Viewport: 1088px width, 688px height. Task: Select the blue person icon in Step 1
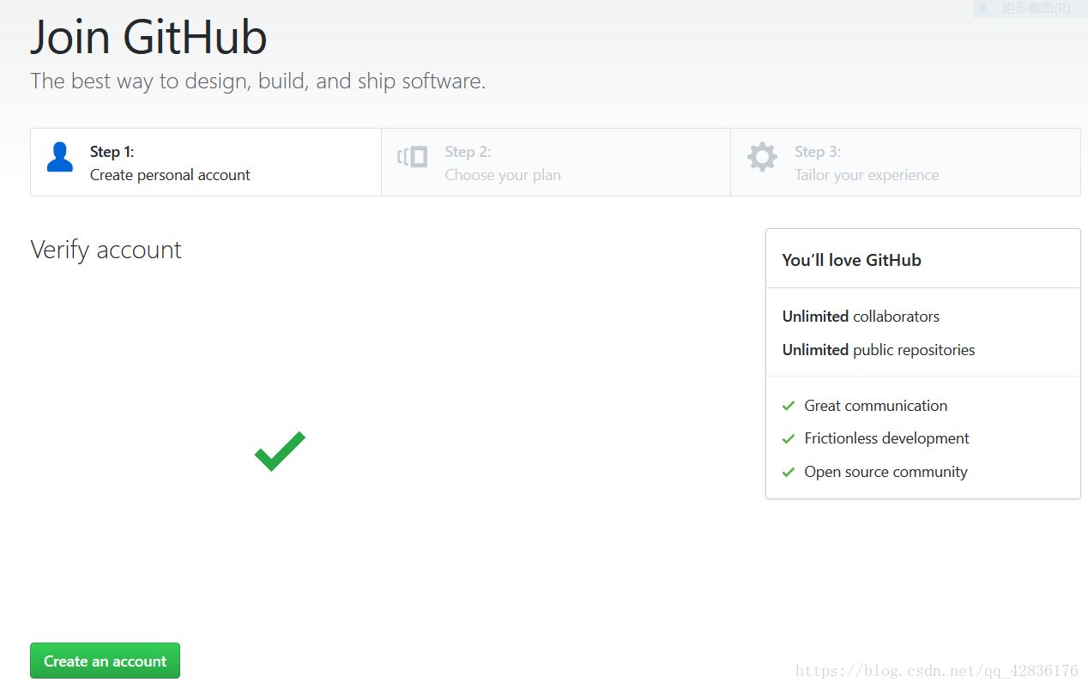[60, 158]
